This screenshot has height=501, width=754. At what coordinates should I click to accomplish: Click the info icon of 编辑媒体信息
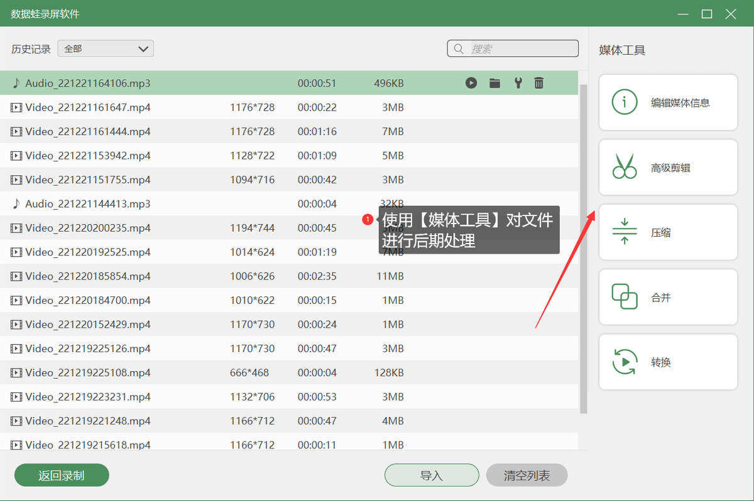click(x=625, y=102)
